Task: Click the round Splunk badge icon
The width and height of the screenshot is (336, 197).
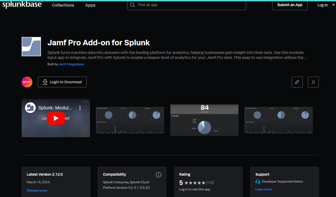Action: click(x=27, y=82)
